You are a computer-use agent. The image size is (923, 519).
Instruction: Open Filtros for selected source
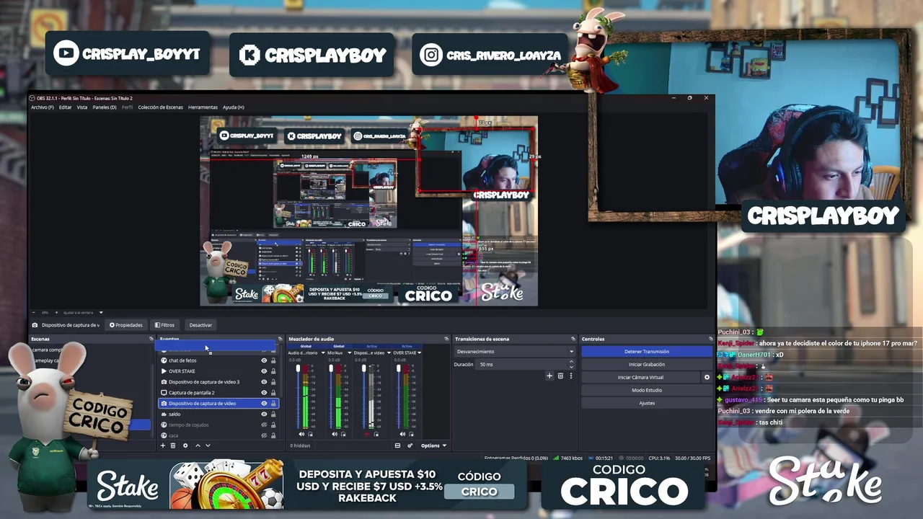click(165, 325)
